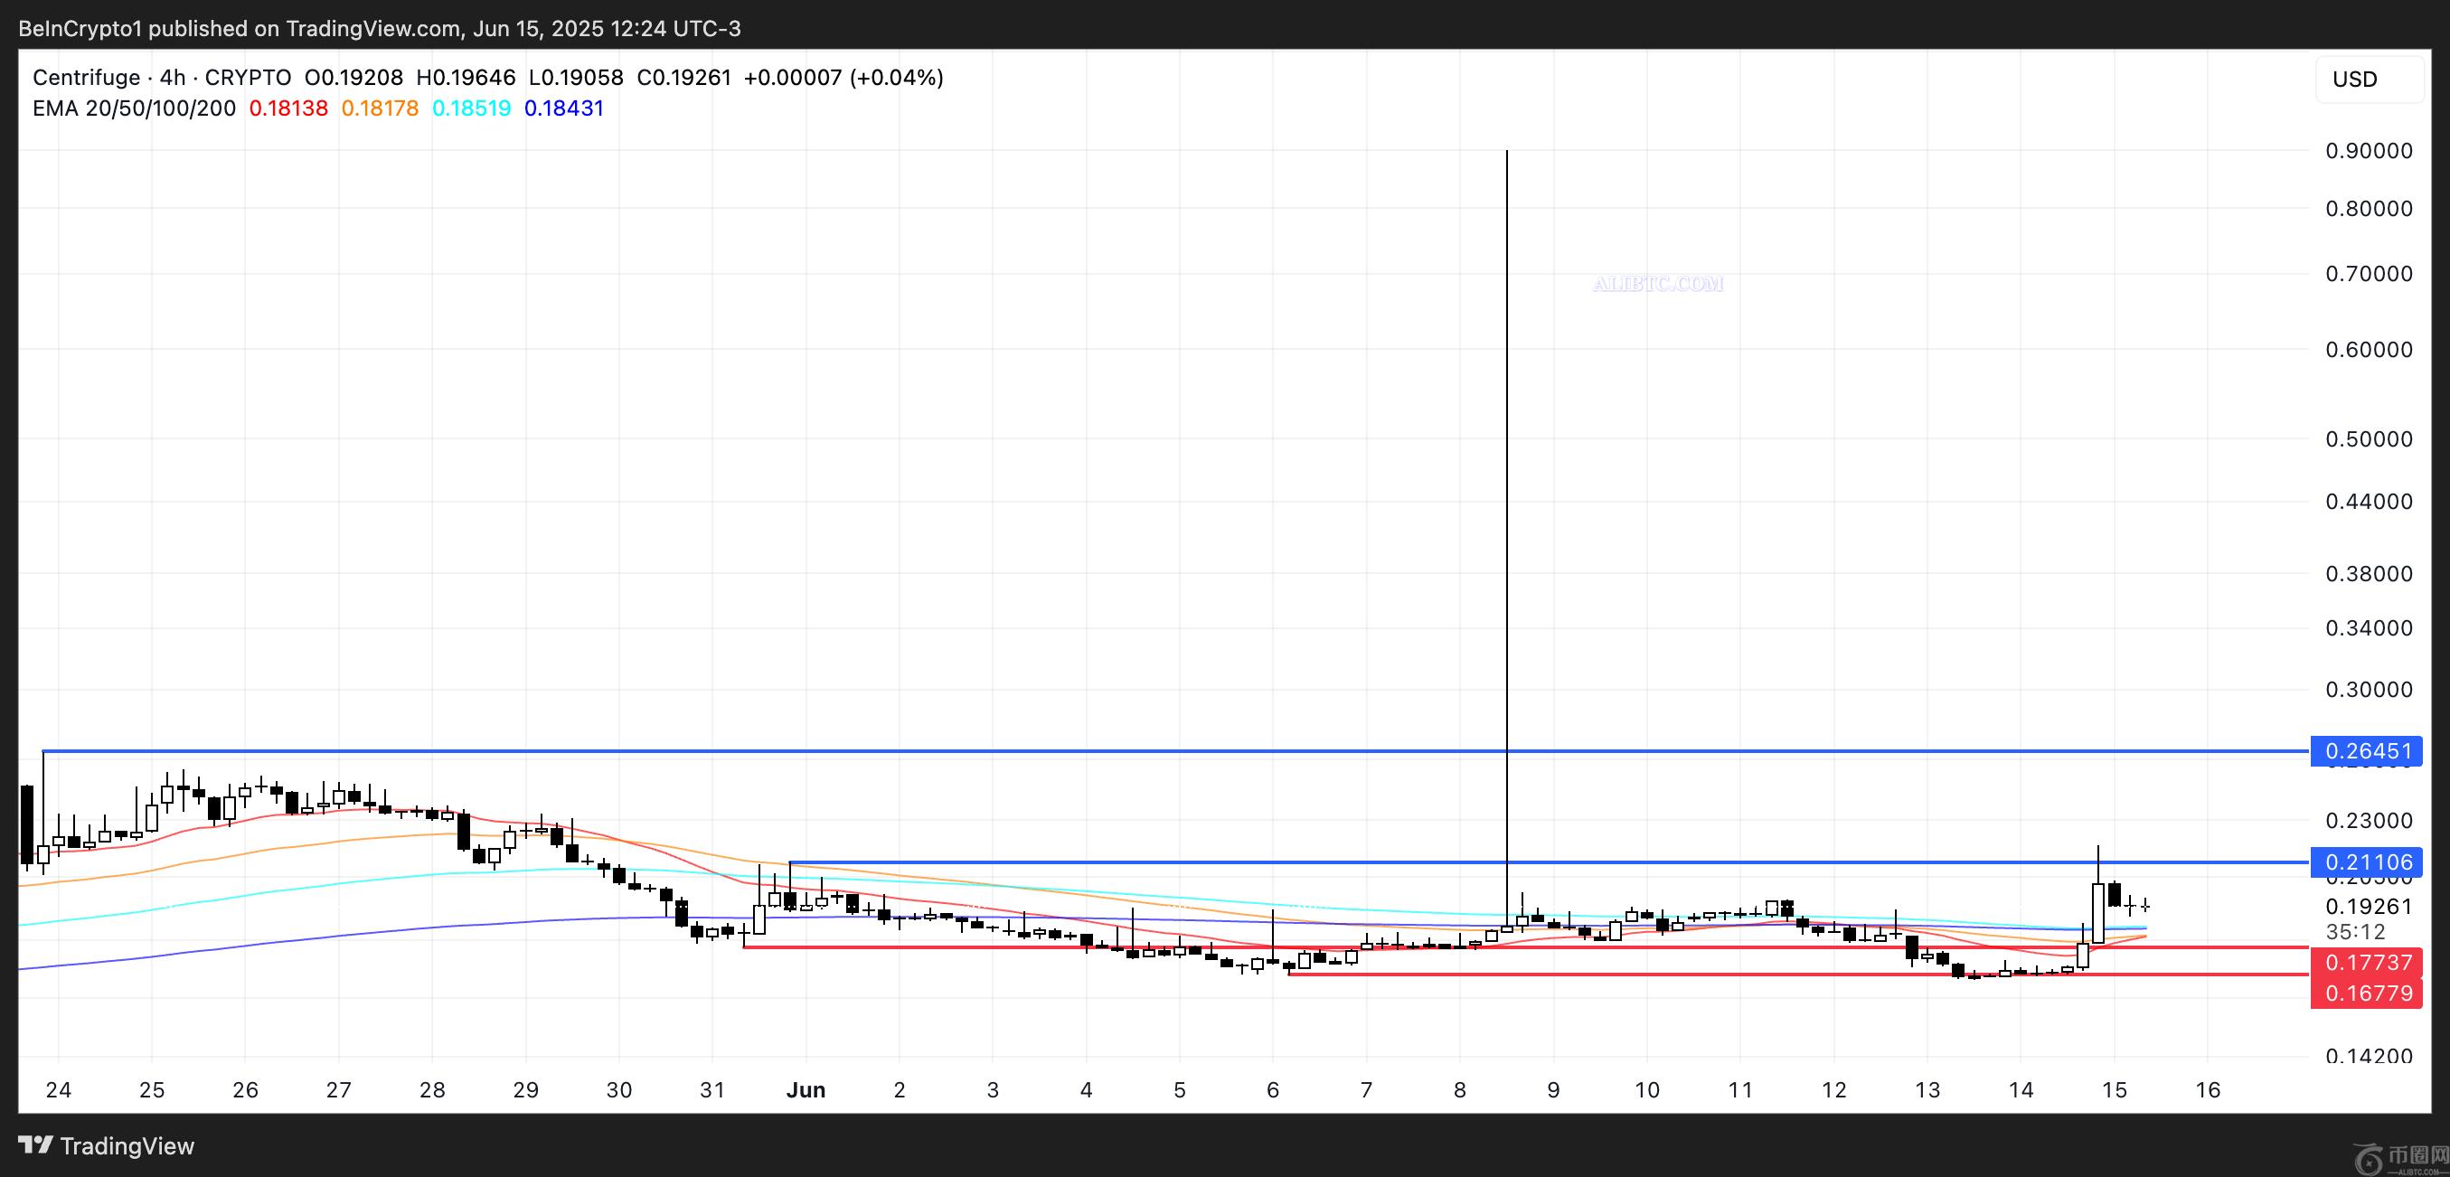Screen dimensions: 2450x1177
Task: Click the date 16 on time axis
Action: (x=2207, y=1089)
